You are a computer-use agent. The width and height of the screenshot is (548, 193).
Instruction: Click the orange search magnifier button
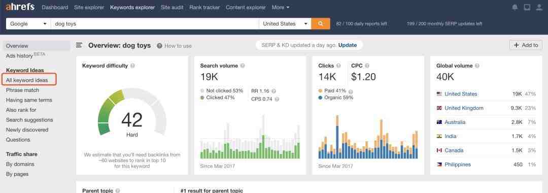(321, 24)
